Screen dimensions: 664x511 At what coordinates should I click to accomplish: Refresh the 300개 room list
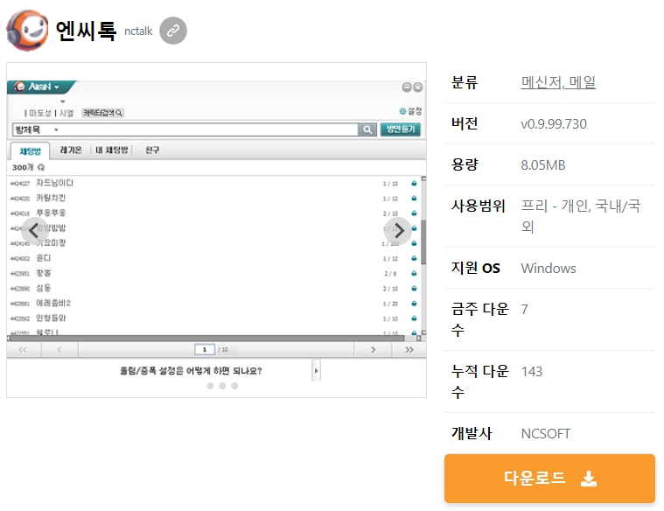(41, 167)
